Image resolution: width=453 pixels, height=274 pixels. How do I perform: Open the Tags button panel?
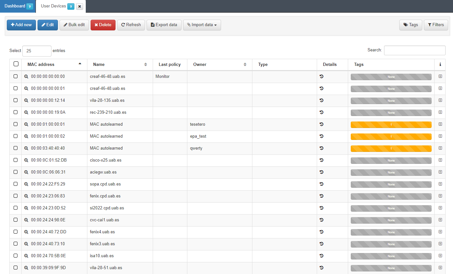(411, 25)
